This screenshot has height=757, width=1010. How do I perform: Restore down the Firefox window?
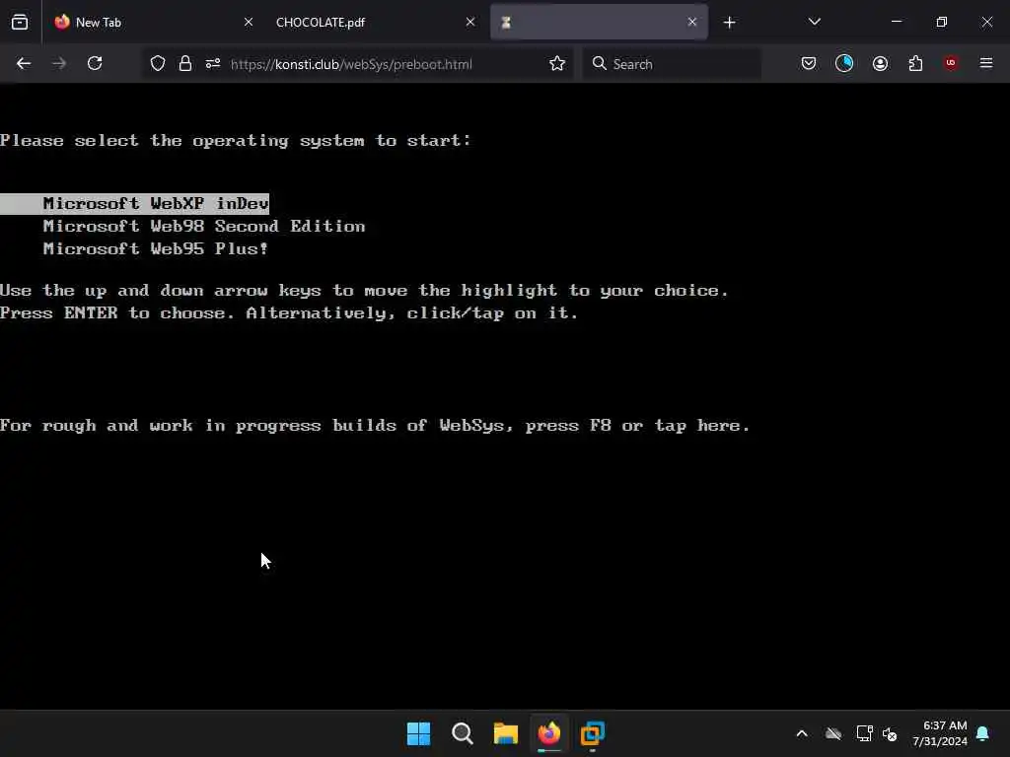[x=942, y=22]
